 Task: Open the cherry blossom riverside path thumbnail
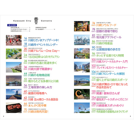[x=14, y=67]
